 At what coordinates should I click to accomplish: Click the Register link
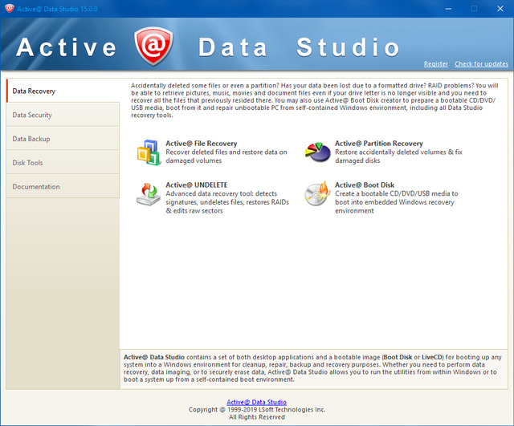[x=435, y=64]
